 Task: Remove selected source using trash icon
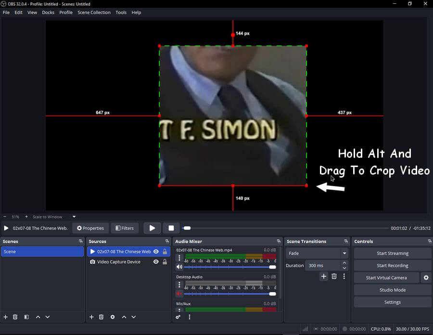pyautogui.click(x=101, y=317)
